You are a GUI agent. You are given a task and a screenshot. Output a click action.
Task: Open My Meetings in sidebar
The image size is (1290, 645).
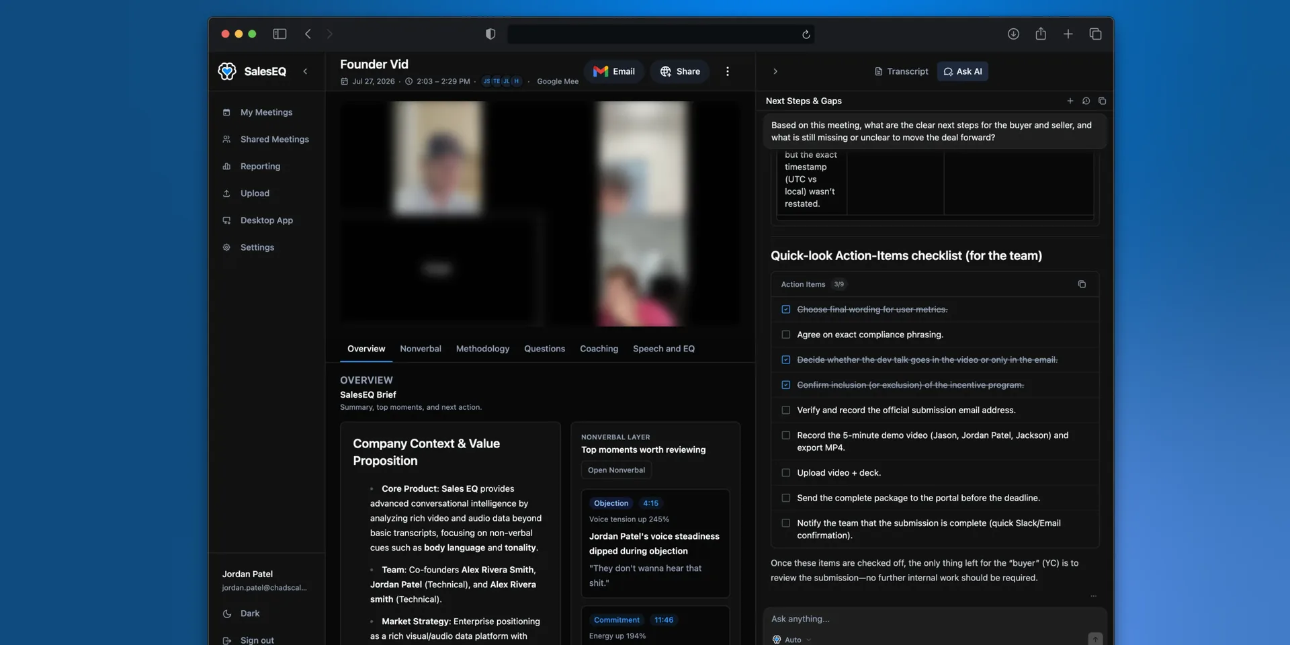266,112
